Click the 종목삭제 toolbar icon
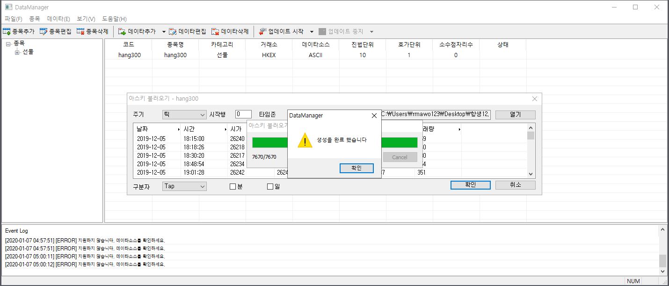 click(80, 31)
